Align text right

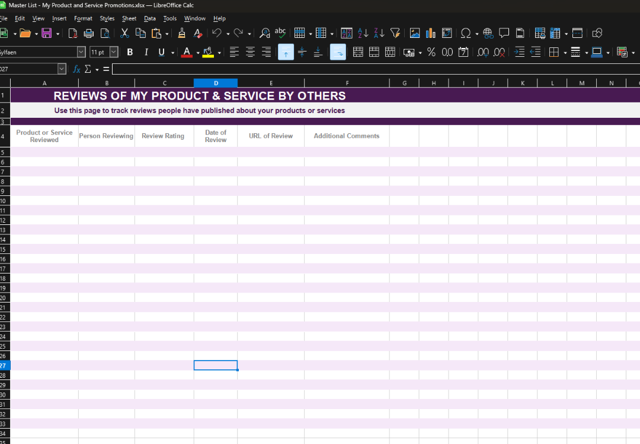point(266,52)
